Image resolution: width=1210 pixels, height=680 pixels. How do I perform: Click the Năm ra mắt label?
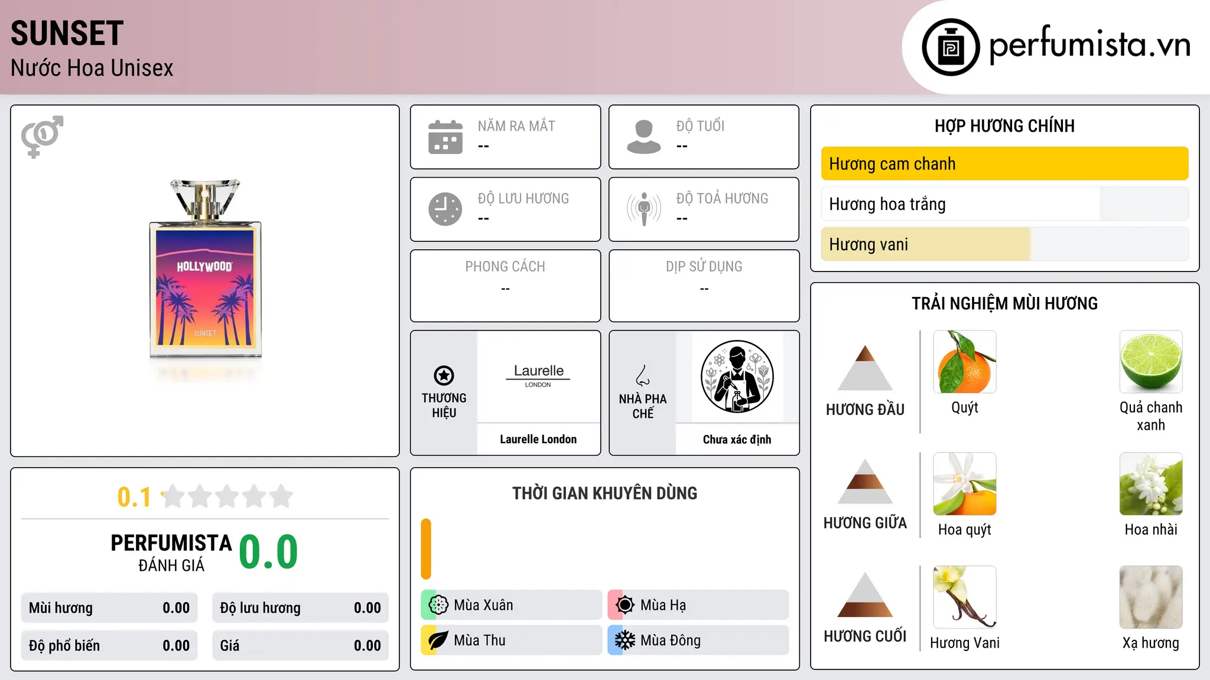click(516, 126)
